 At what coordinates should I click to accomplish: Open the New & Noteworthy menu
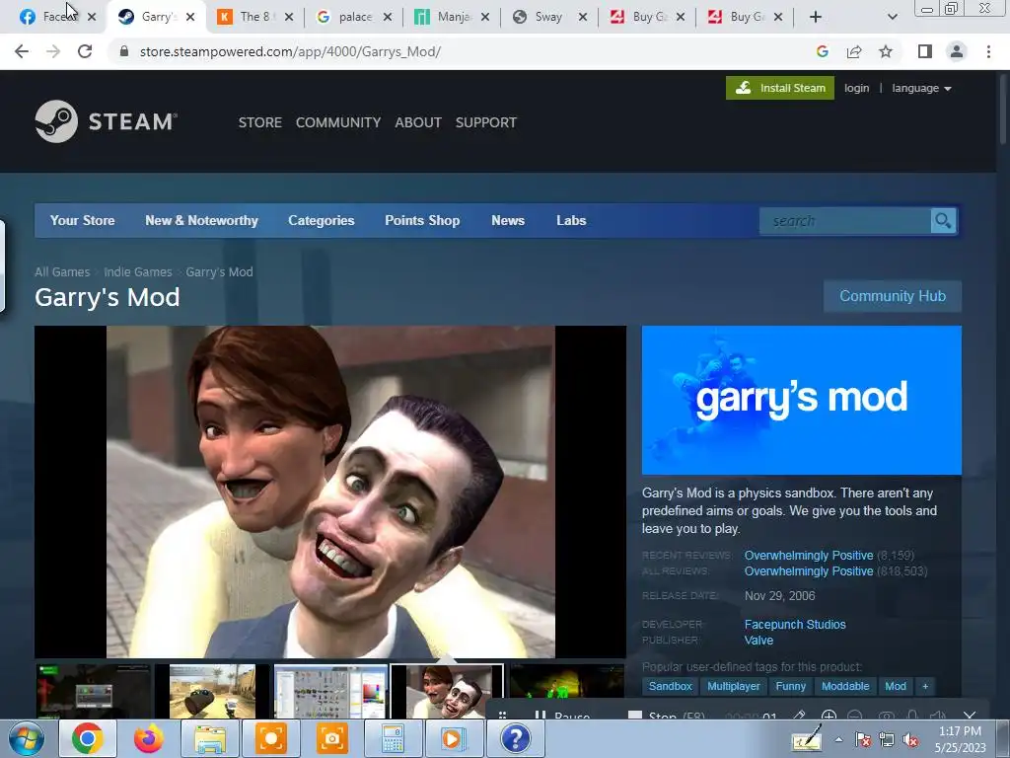[201, 220]
